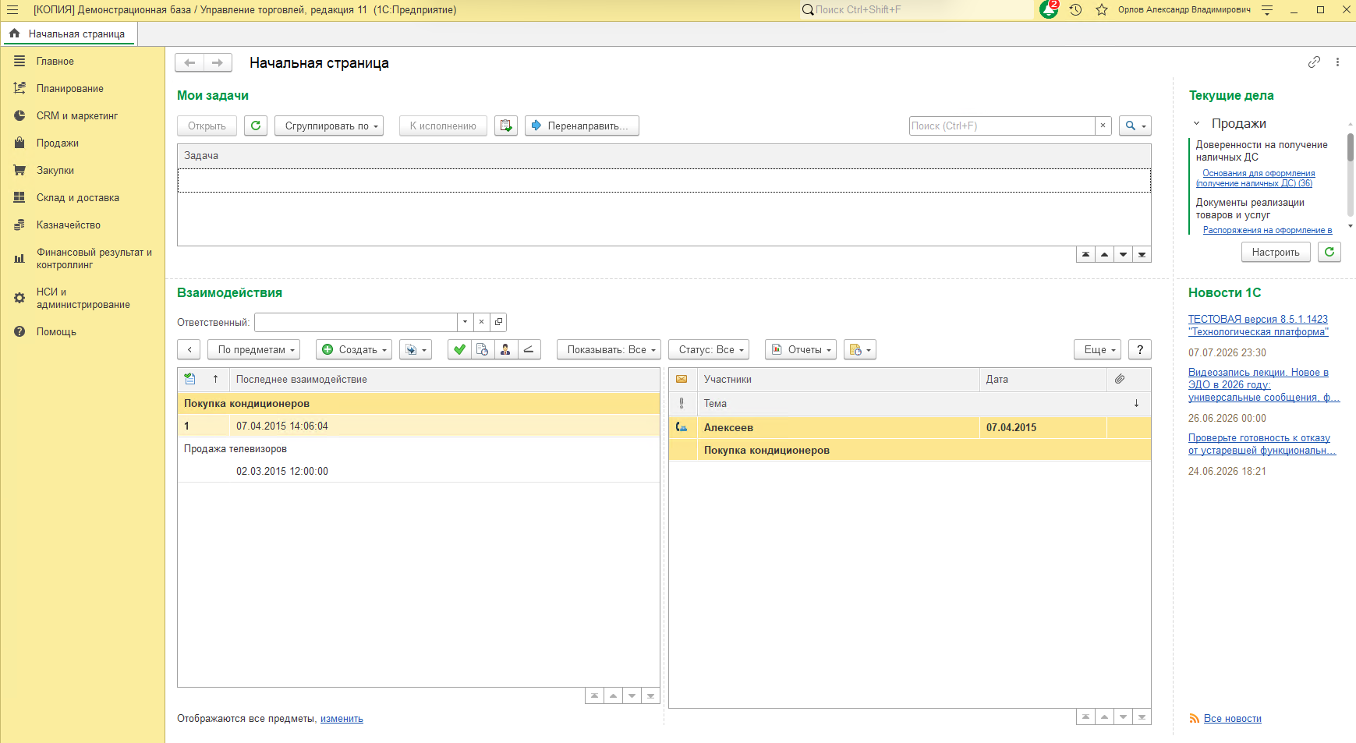Viewport: 1356px width, 743px height.
Task: Click the изменить link
Action: click(342, 719)
